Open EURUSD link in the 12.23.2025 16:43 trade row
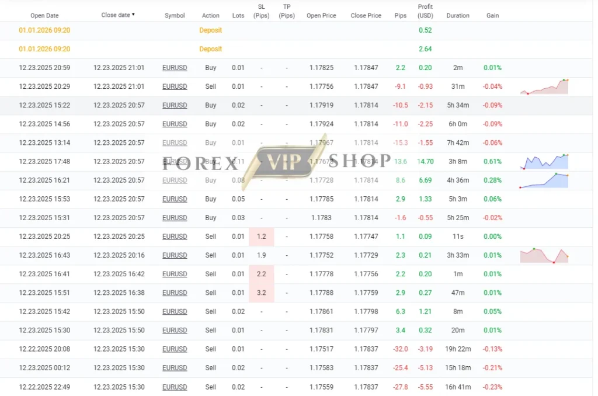598x396 pixels. point(175,255)
